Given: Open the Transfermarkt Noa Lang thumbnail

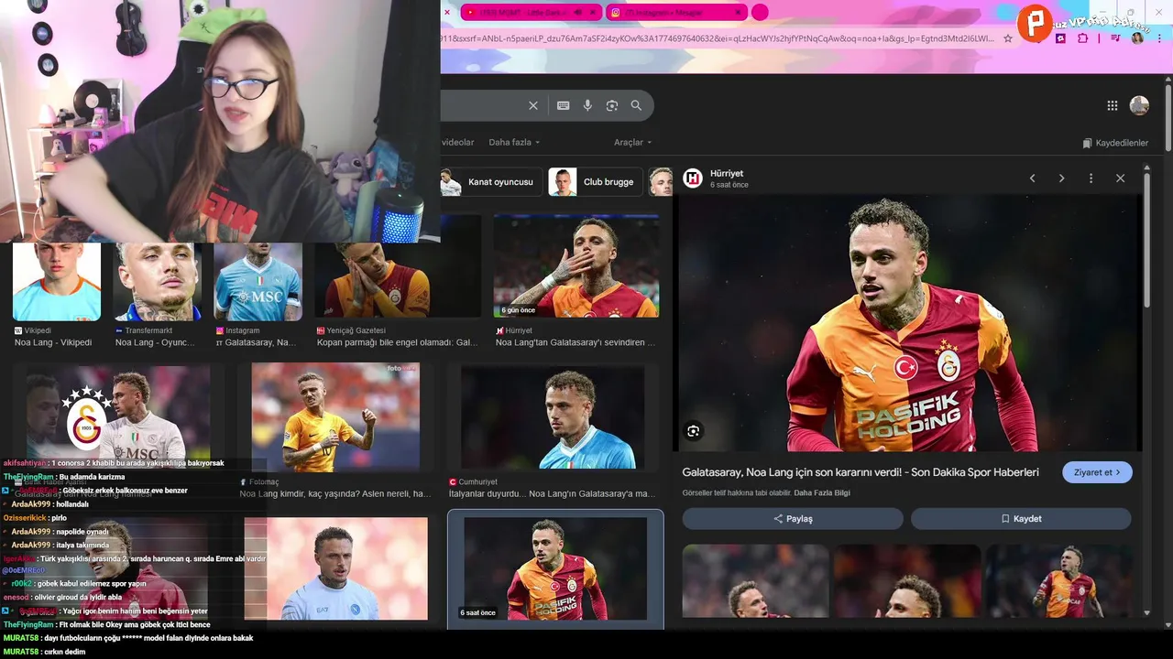Looking at the screenshot, I should [158, 282].
